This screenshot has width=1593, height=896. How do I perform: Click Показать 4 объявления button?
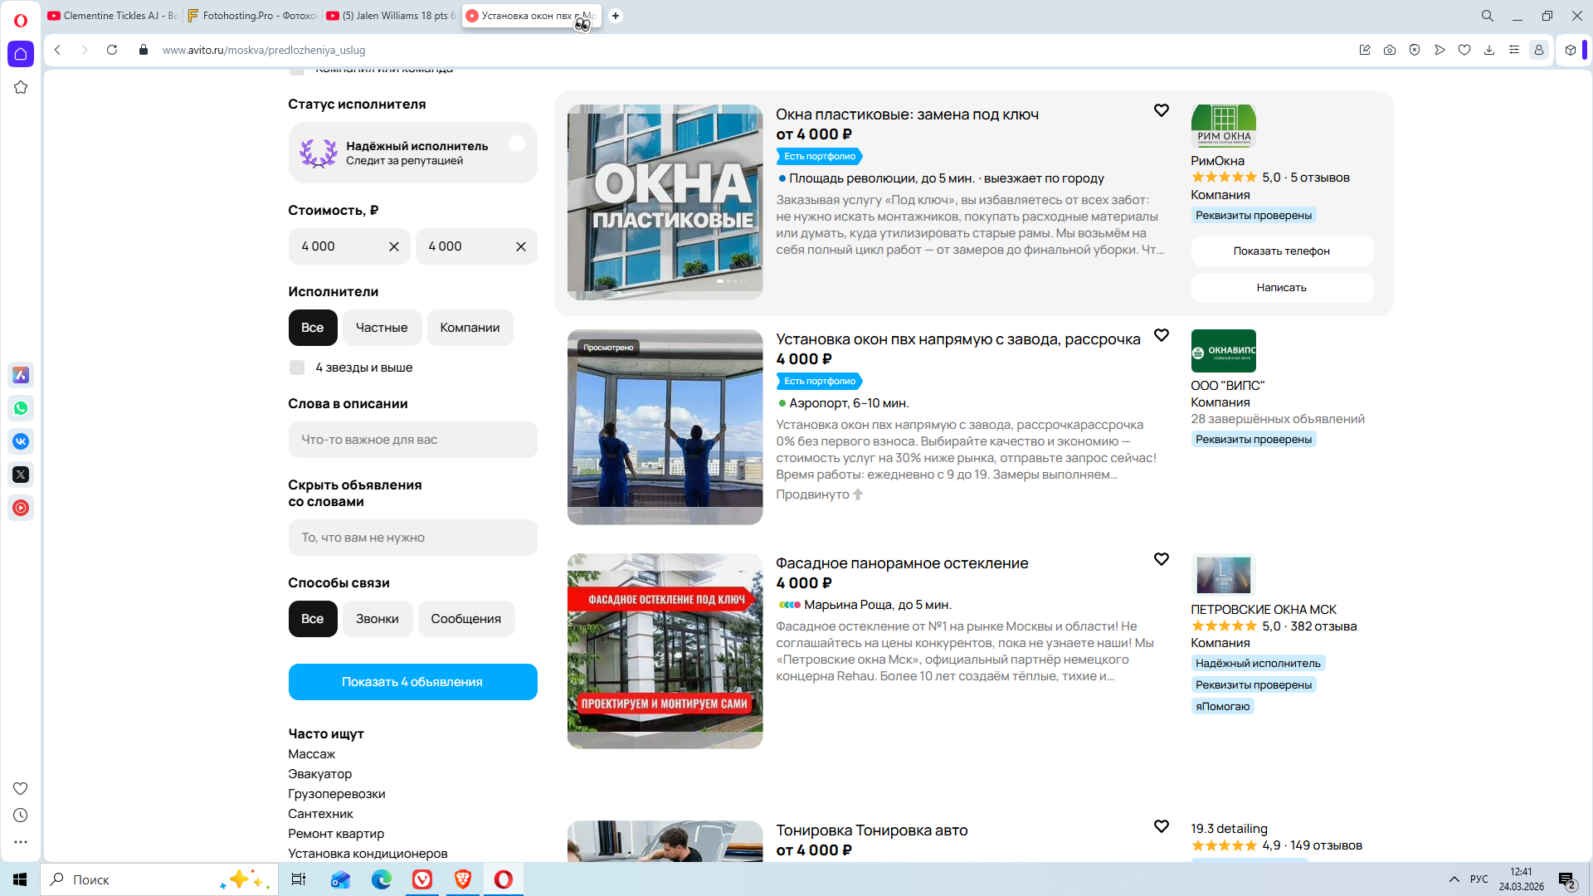point(412,682)
